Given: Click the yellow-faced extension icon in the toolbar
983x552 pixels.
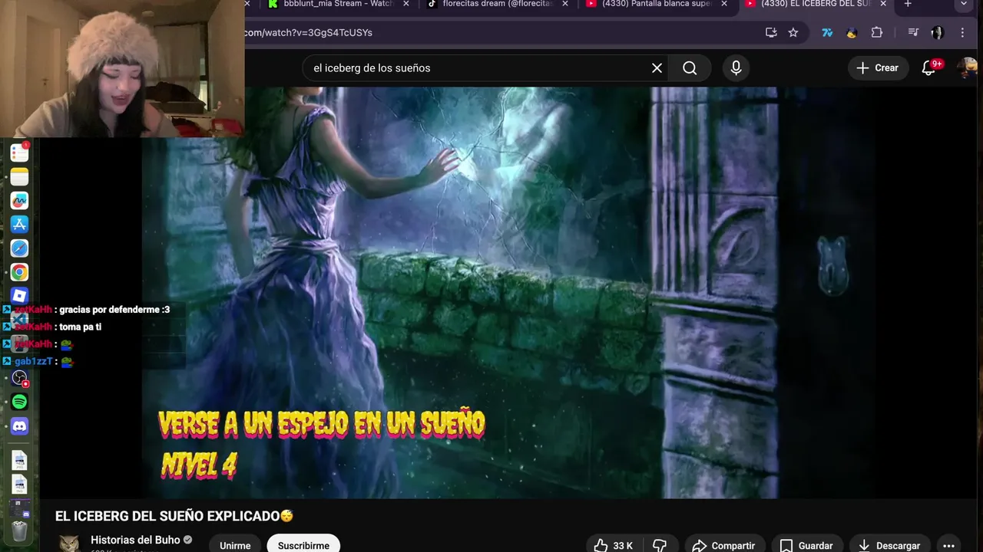Looking at the screenshot, I should pos(852,32).
